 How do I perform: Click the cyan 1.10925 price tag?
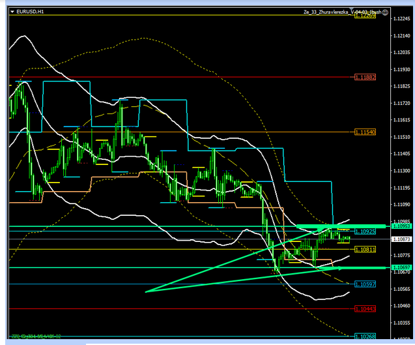coord(365,232)
